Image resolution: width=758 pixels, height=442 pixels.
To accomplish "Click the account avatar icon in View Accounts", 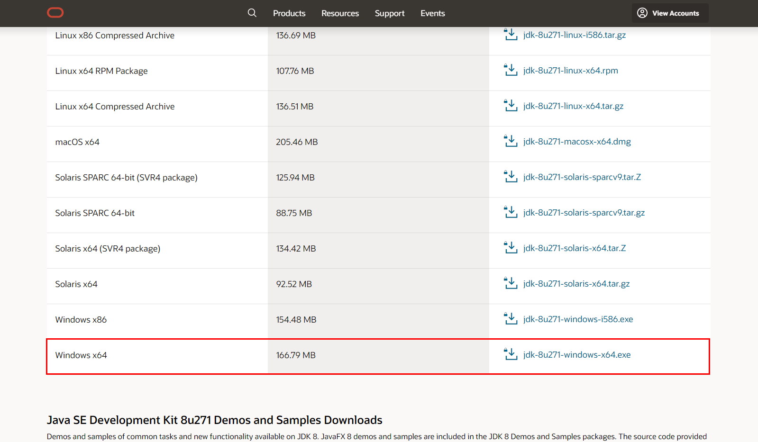I will pos(642,13).
